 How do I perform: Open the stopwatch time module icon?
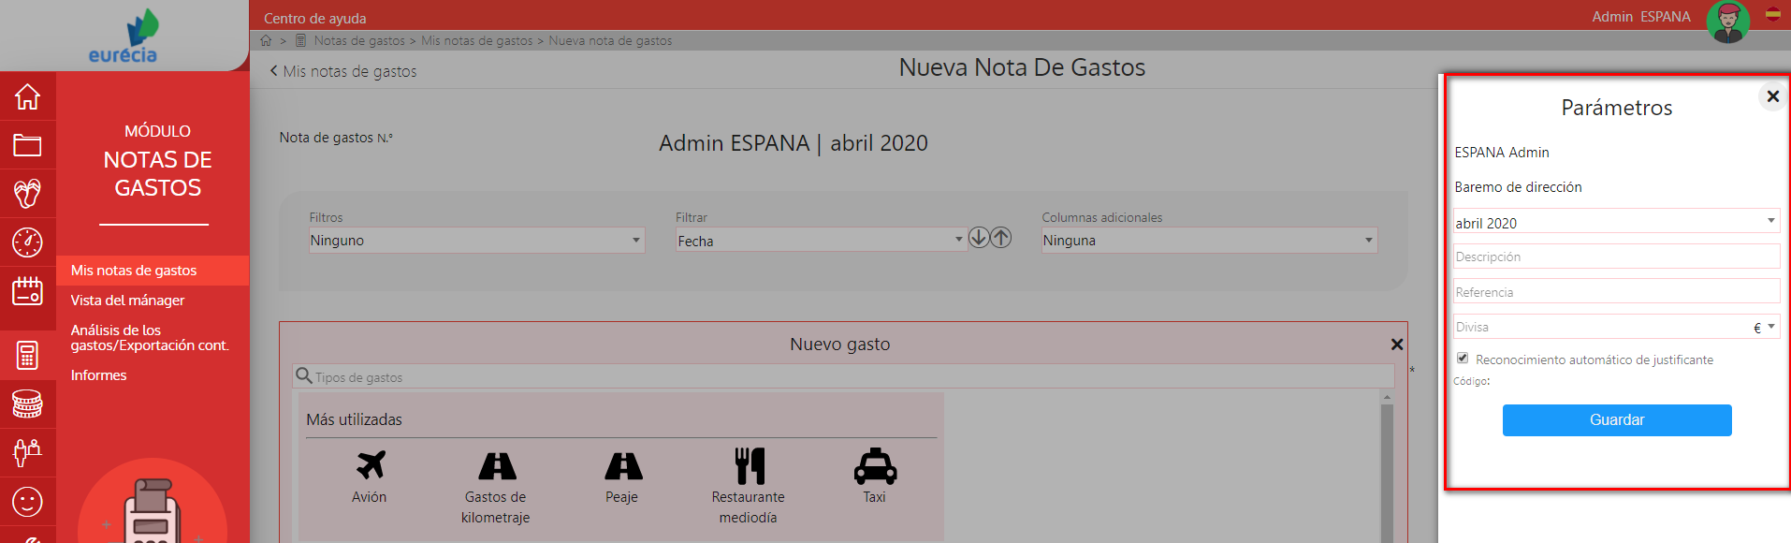[x=27, y=242]
